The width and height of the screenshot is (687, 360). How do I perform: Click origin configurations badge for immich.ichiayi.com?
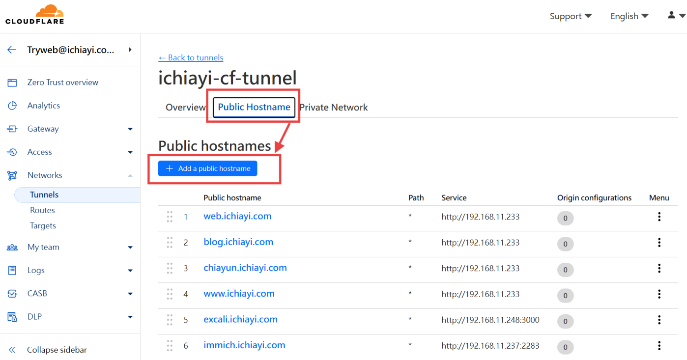(x=565, y=347)
